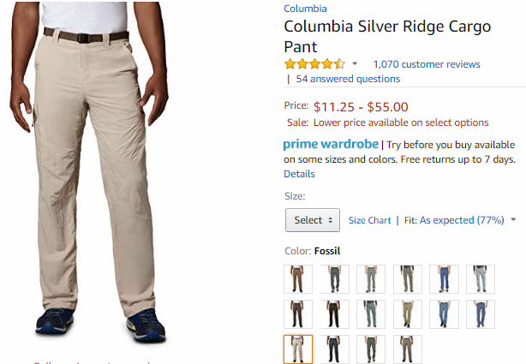Open 1,070 customer reviews
This screenshot has width=526, height=364.
[426, 64]
